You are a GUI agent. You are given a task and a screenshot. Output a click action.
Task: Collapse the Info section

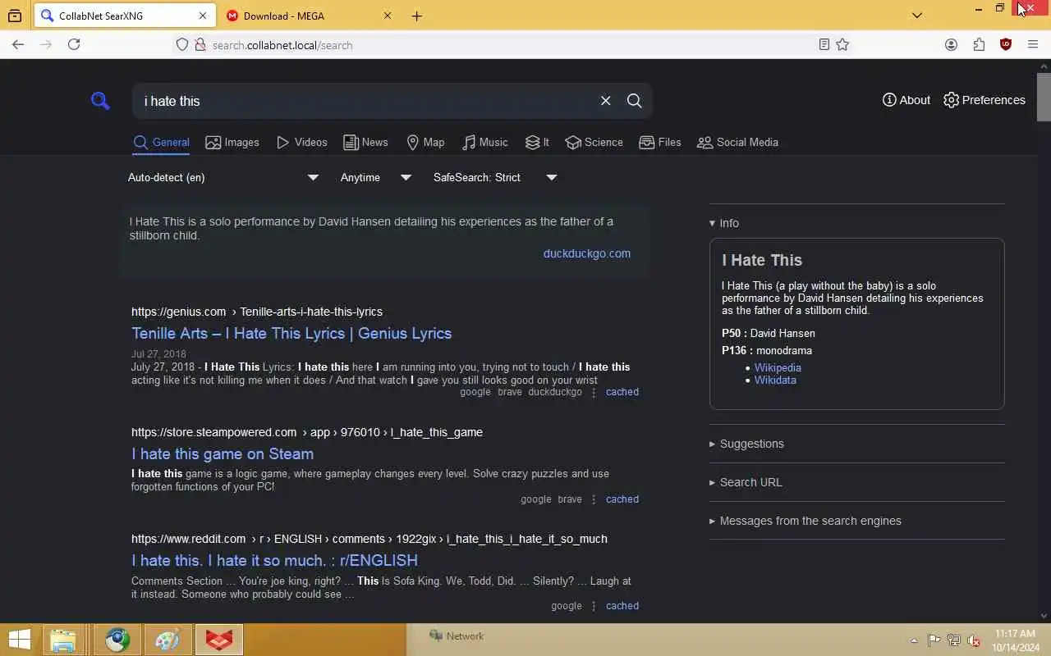[724, 223]
